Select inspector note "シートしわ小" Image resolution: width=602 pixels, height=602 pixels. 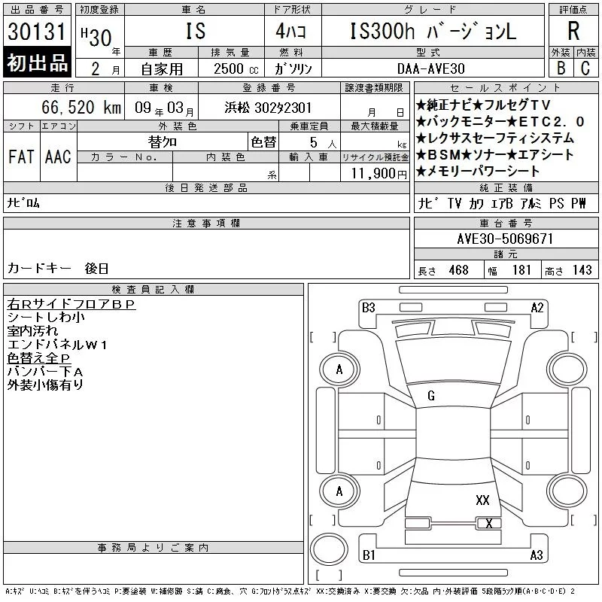point(46,318)
